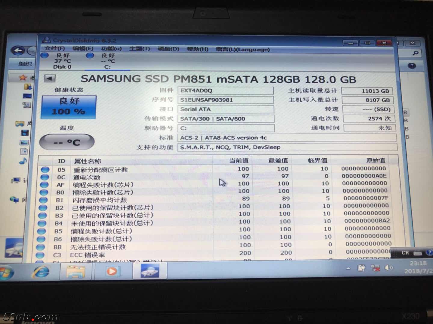Open the 文件(F) menu
This screenshot has height=324, width=433.
point(54,48)
